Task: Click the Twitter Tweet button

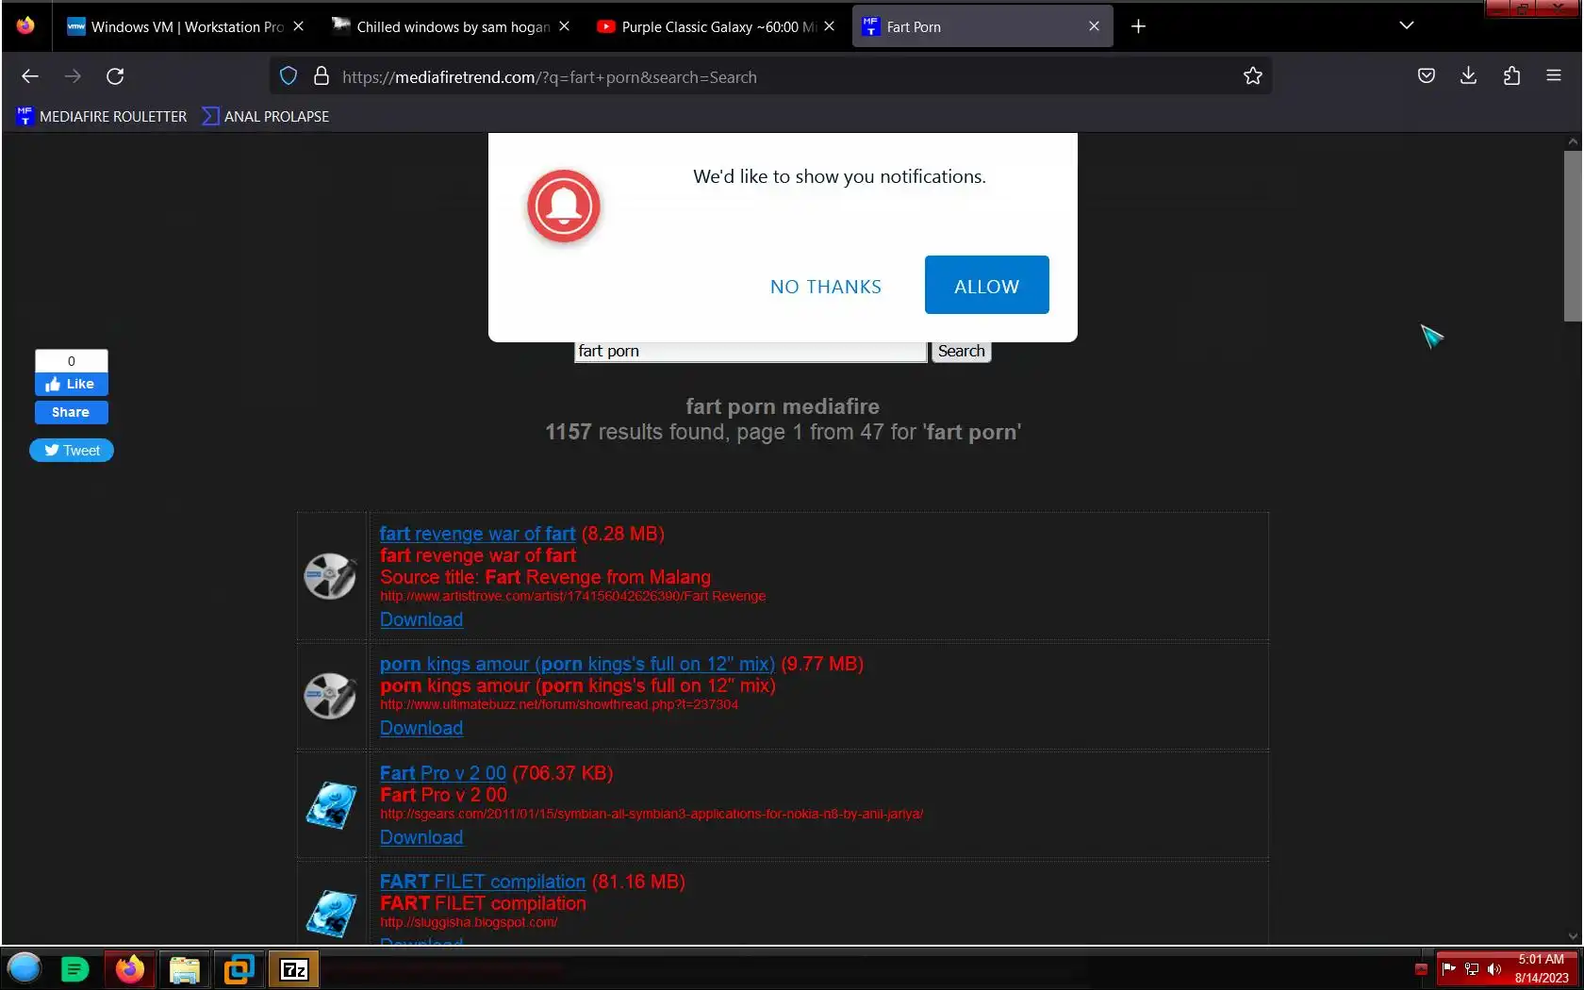Action: point(72,451)
